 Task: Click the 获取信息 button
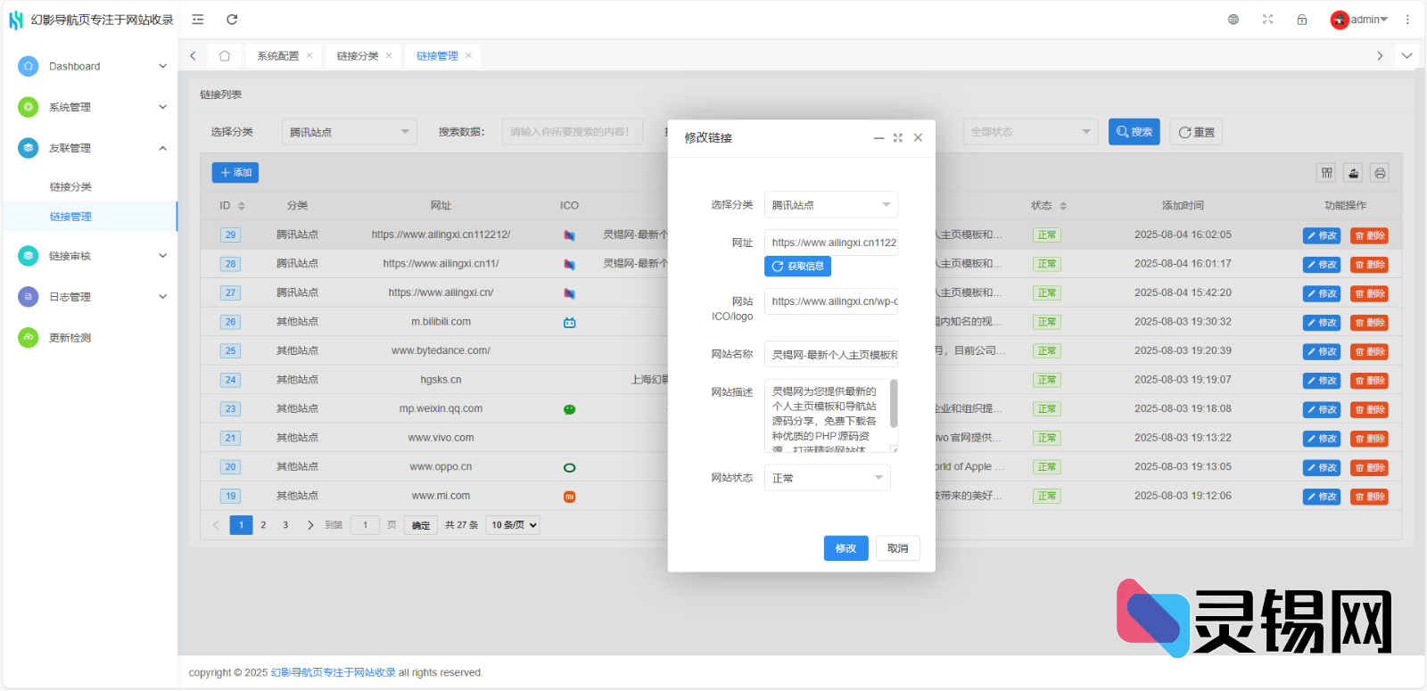point(797,267)
